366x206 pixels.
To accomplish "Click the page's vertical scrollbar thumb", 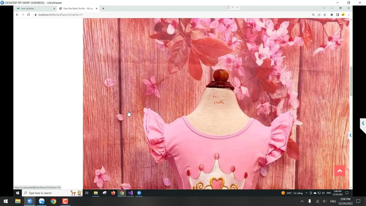I will coord(351,81).
